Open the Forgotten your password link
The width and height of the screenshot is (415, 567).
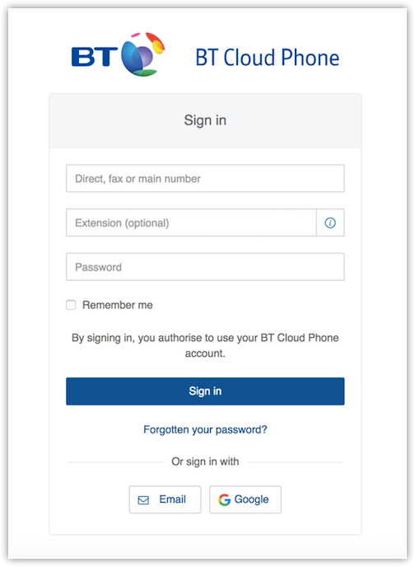[x=205, y=429]
